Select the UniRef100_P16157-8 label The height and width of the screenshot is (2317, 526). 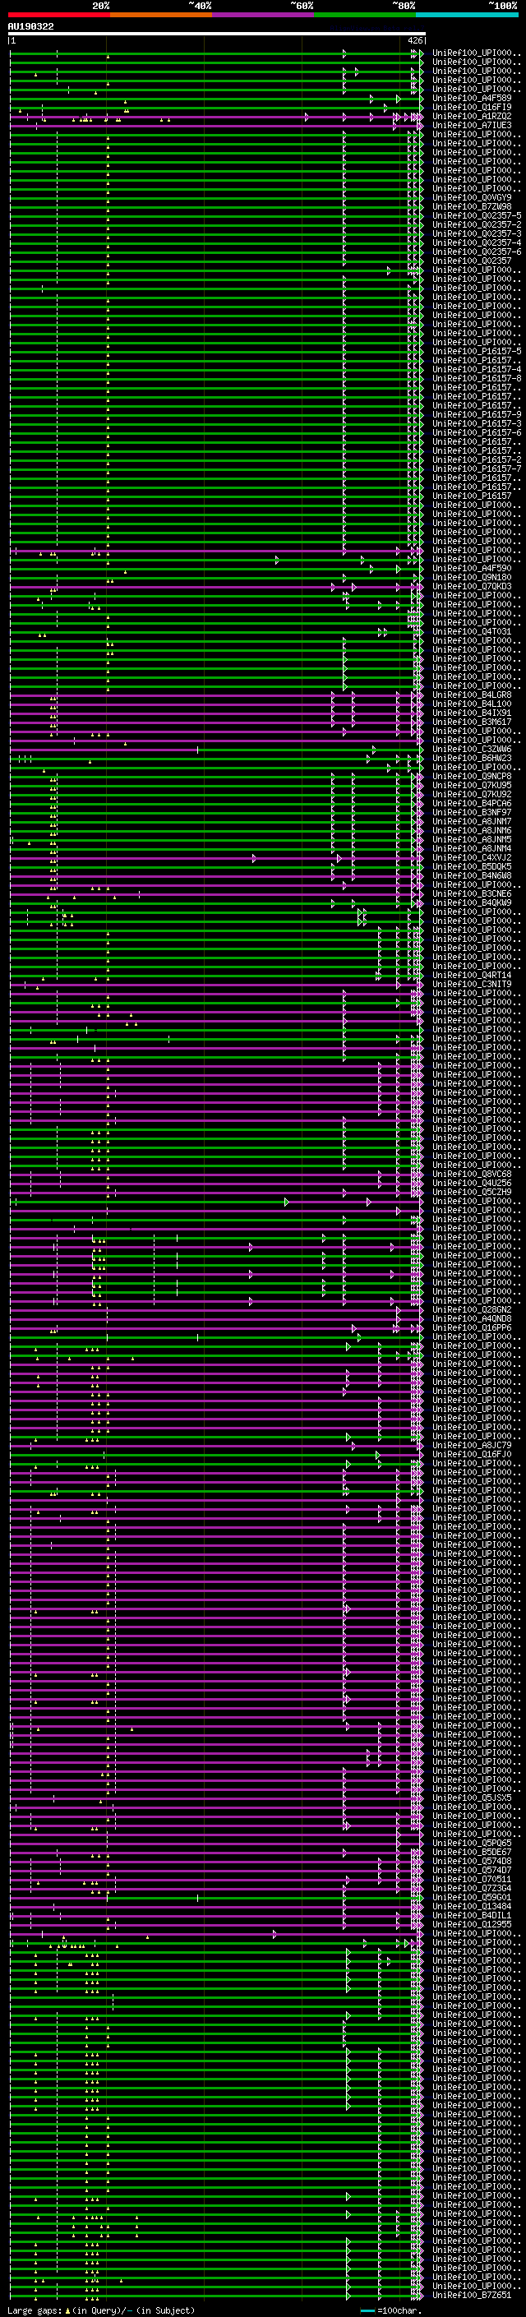click(x=477, y=379)
